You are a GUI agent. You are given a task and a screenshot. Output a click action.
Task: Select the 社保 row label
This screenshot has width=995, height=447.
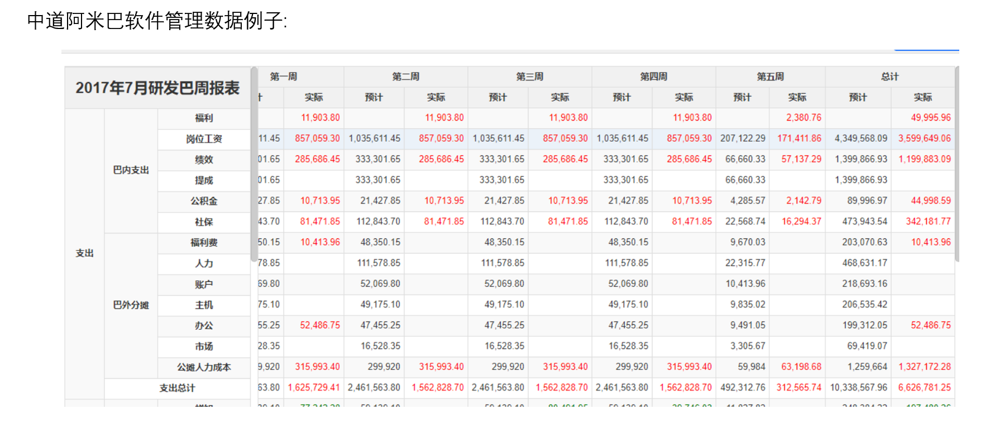(x=204, y=222)
